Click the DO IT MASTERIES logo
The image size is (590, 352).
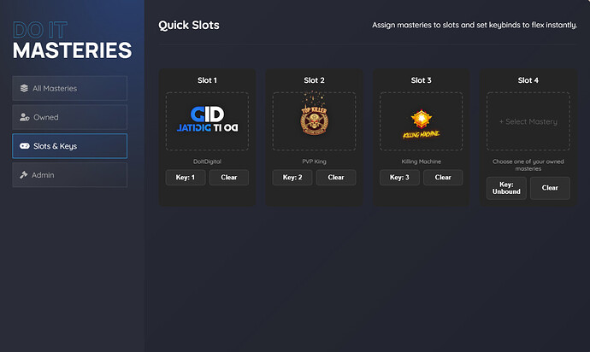tap(72, 41)
